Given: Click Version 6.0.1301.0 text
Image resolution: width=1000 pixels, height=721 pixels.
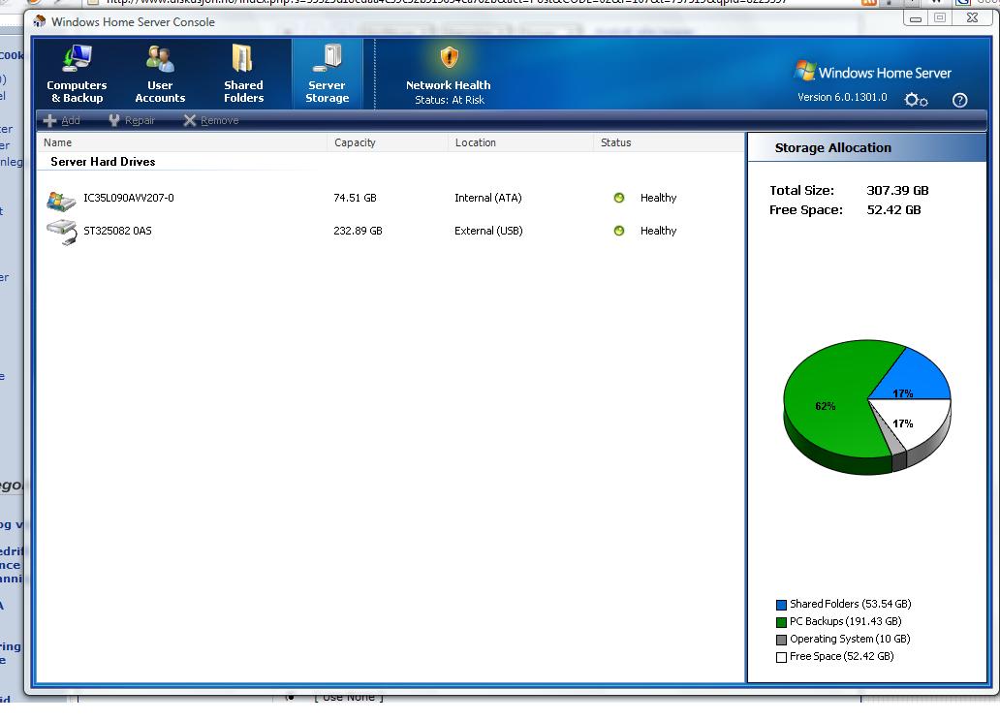Looking at the screenshot, I should [x=842, y=97].
